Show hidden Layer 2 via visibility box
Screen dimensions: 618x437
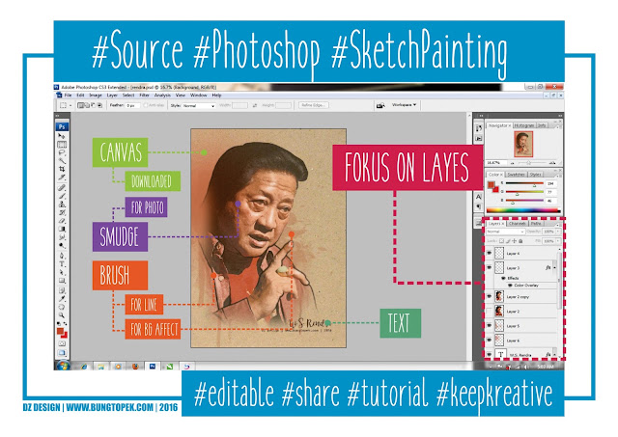pyautogui.click(x=490, y=311)
